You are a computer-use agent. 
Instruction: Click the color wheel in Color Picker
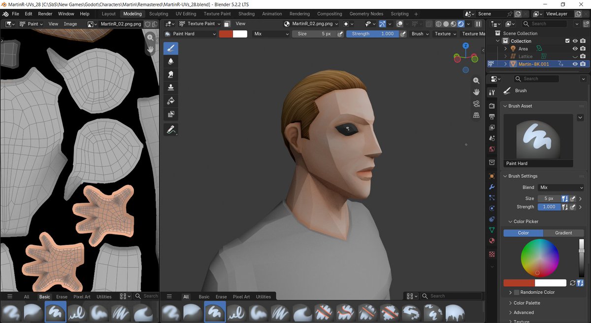pos(540,258)
